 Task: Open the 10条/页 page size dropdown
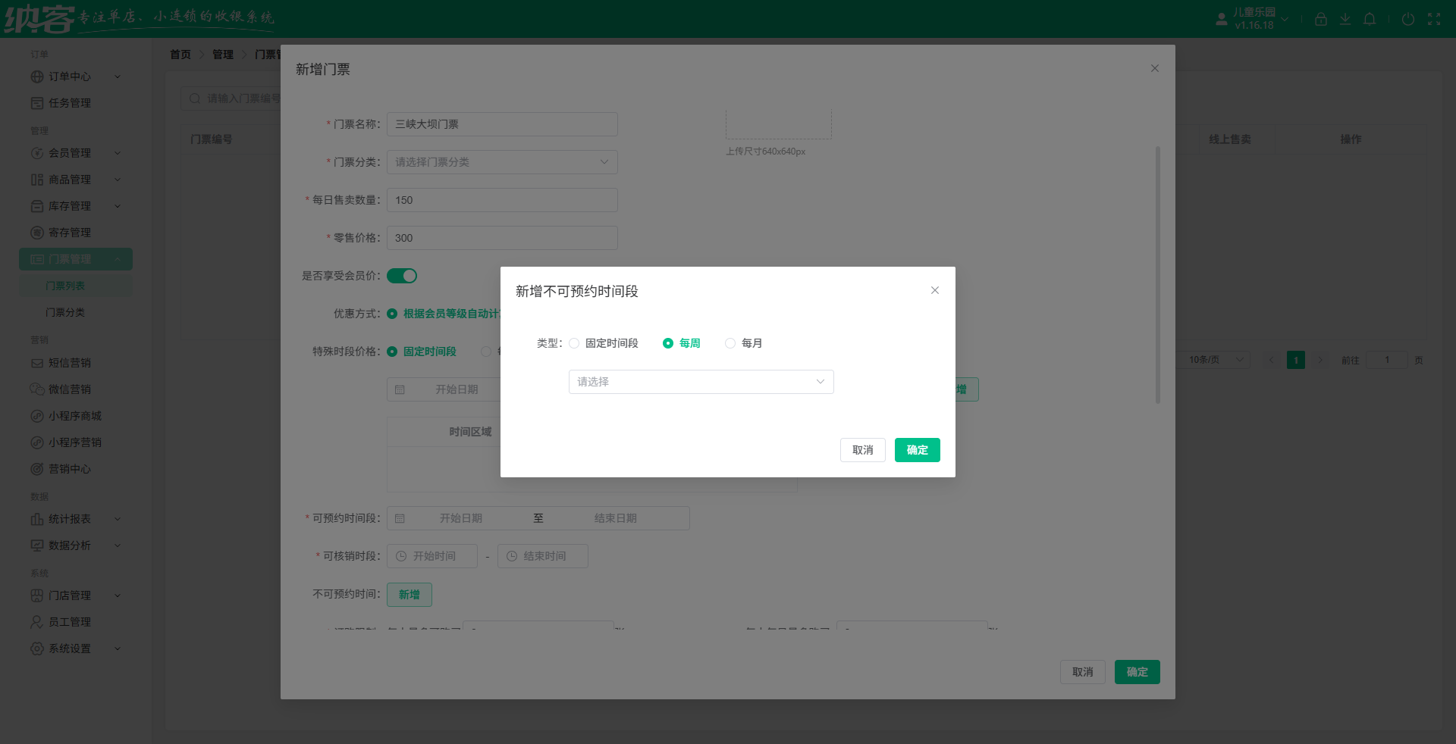pos(1213,360)
